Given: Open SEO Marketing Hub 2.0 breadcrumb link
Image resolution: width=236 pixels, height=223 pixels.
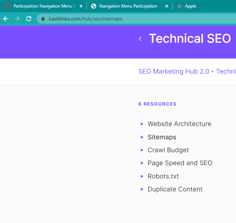Looking at the screenshot, I should click(x=174, y=71).
